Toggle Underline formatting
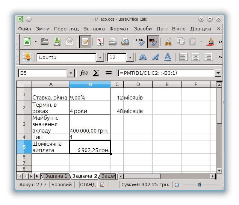This screenshot has height=205, width=239. [x=168, y=57]
